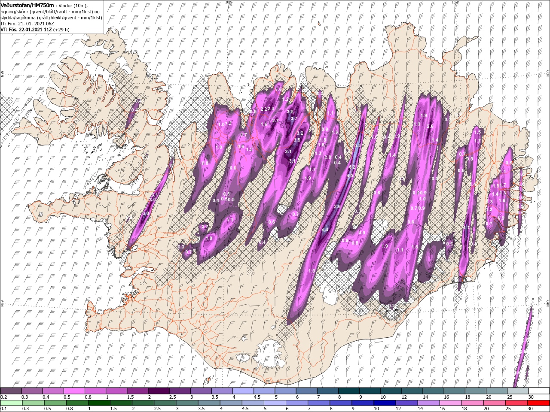Click the '4.2' precipitation value on the map
The width and height of the screenshot is (550, 412).
(352, 167)
